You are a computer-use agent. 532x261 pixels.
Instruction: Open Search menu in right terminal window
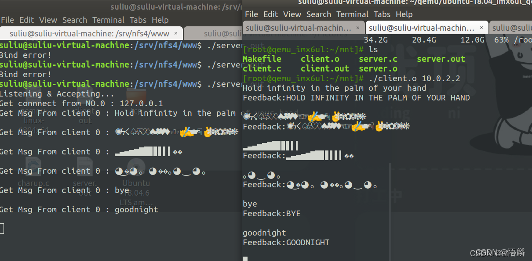tap(319, 14)
